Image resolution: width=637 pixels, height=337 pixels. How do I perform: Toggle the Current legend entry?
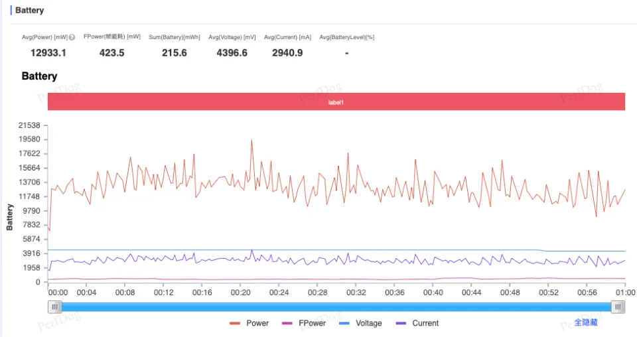point(417,323)
